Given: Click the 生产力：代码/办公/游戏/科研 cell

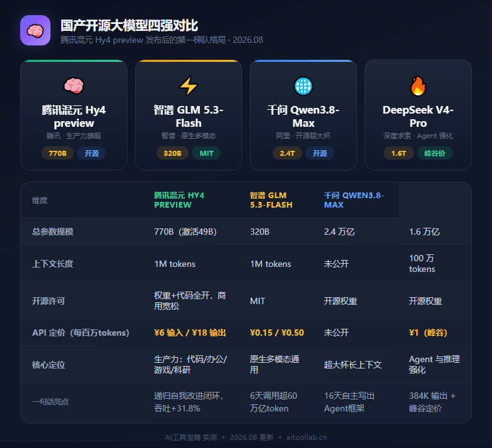Looking at the screenshot, I should [x=190, y=365].
